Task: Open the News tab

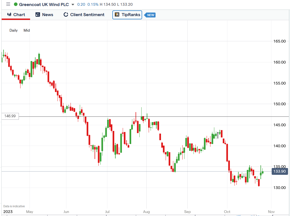Action: pyautogui.click(x=44, y=14)
